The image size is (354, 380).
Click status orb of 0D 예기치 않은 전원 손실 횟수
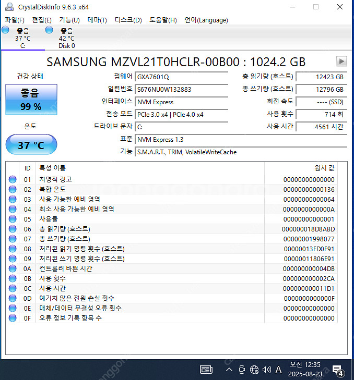point(13,298)
